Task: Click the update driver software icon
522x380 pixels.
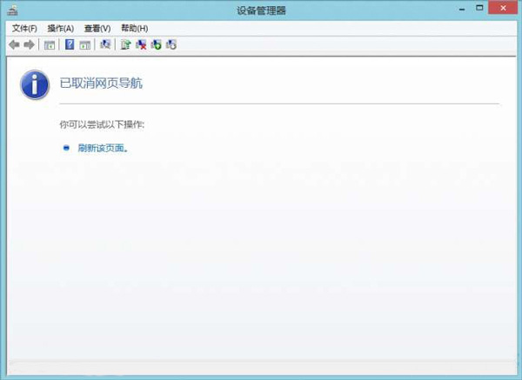Action: pyautogui.click(x=125, y=44)
